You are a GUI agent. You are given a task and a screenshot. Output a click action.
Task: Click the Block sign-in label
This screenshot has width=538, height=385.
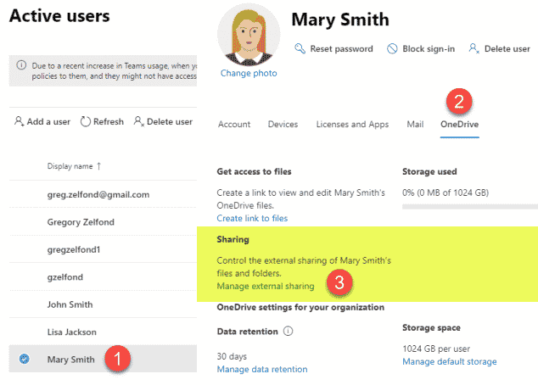point(429,49)
